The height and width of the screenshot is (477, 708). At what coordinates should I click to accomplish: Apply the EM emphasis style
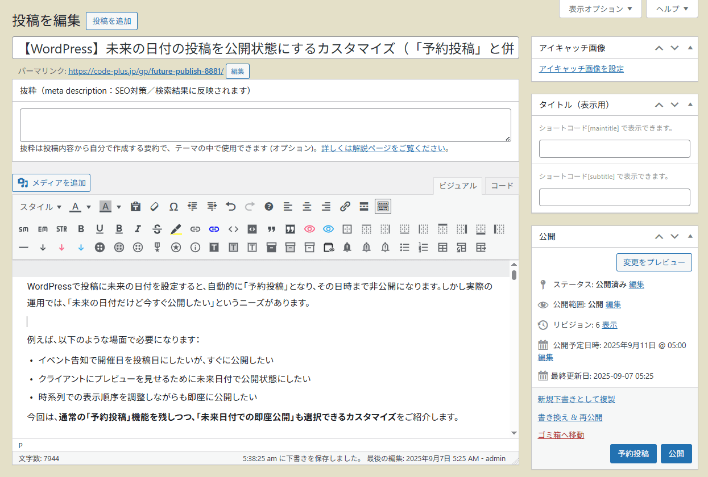(43, 229)
